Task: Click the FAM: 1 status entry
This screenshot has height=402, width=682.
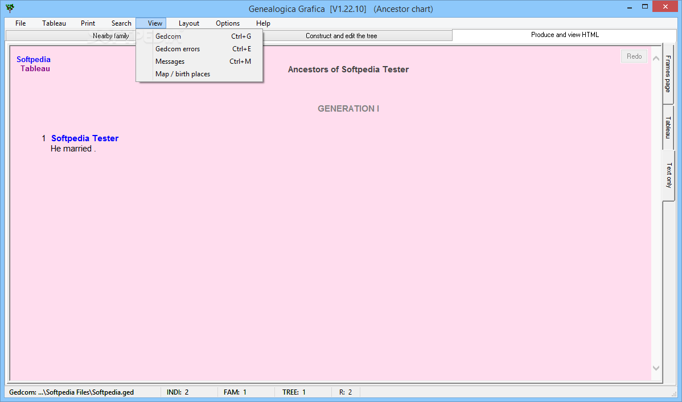Action: point(235,392)
